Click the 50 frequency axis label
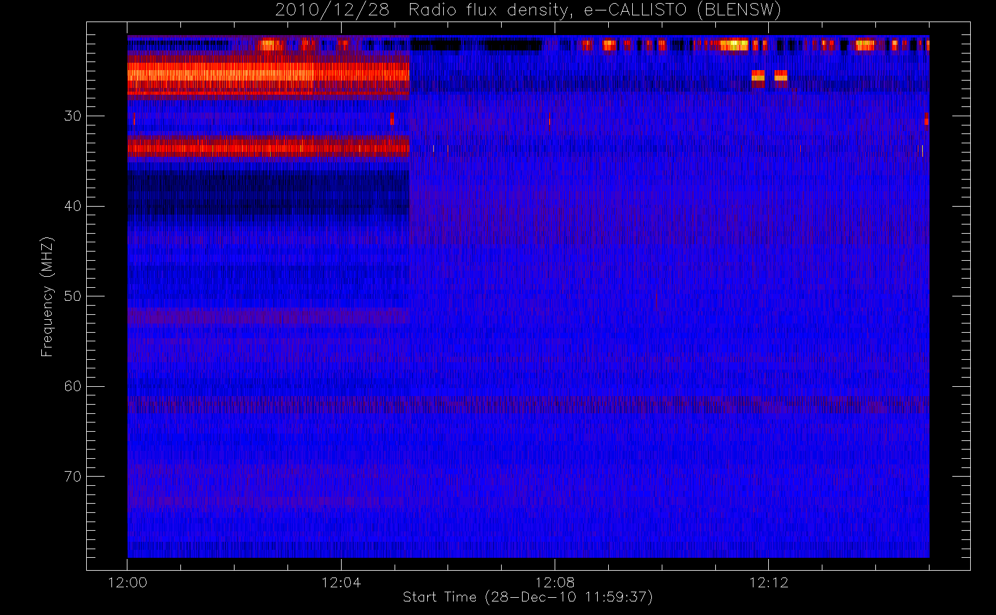This screenshot has height=615, width=996. click(x=73, y=296)
